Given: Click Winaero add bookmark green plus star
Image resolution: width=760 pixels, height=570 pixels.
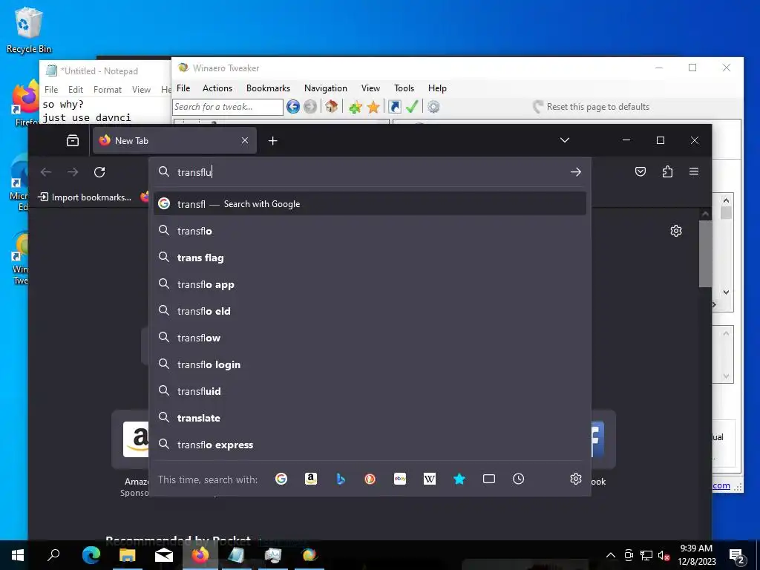Looking at the screenshot, I should pyautogui.click(x=356, y=107).
